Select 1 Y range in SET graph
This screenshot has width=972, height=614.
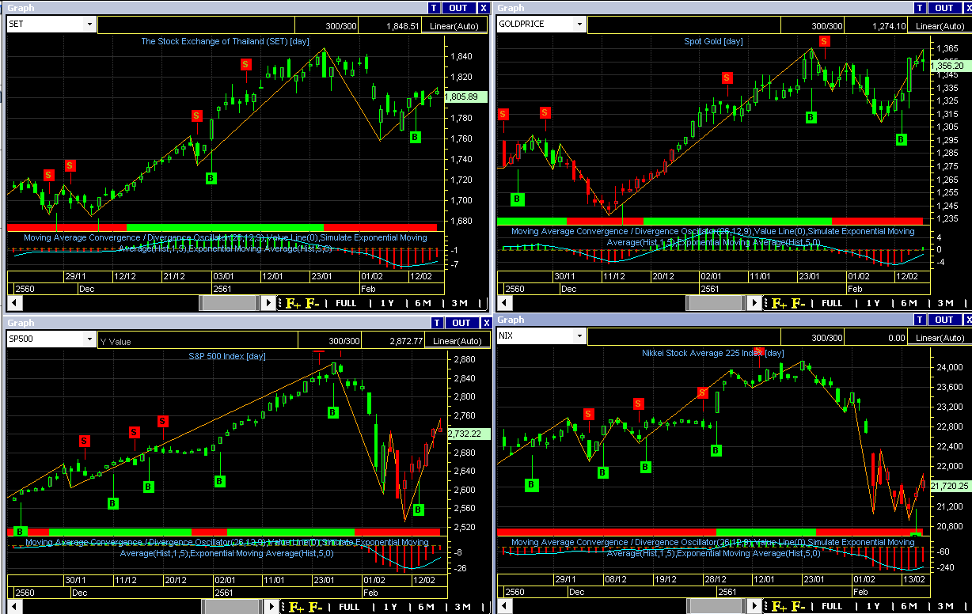coord(386,303)
